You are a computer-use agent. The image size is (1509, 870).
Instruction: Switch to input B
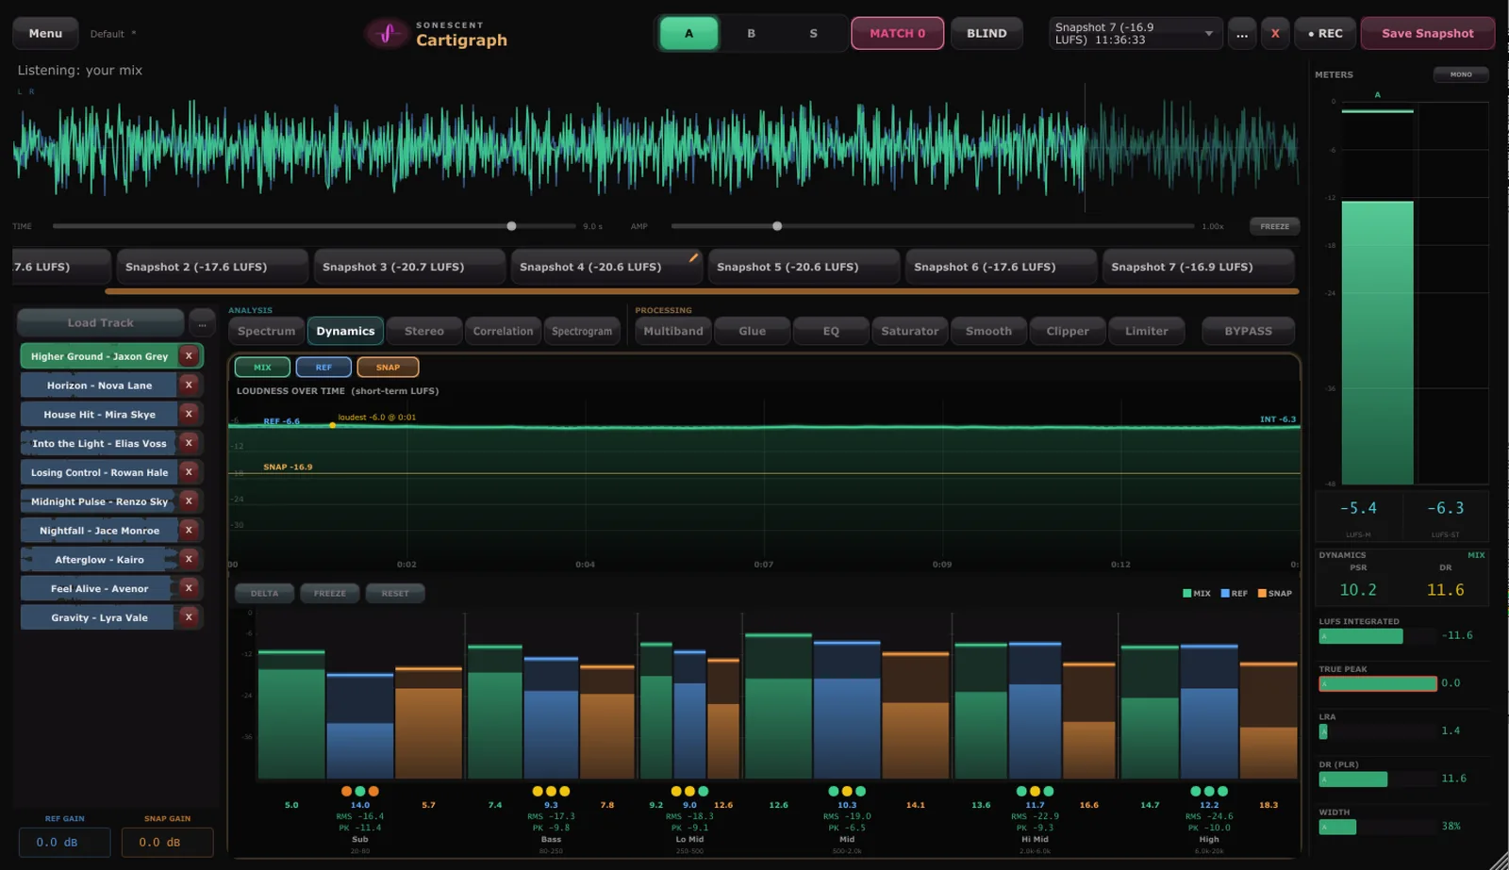tap(751, 33)
